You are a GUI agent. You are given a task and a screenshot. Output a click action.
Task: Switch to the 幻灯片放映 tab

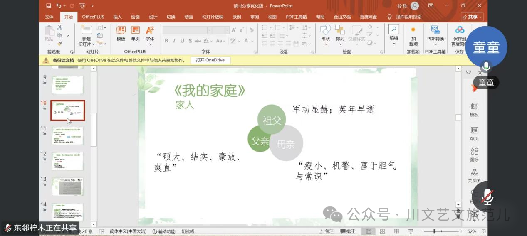tap(213, 17)
